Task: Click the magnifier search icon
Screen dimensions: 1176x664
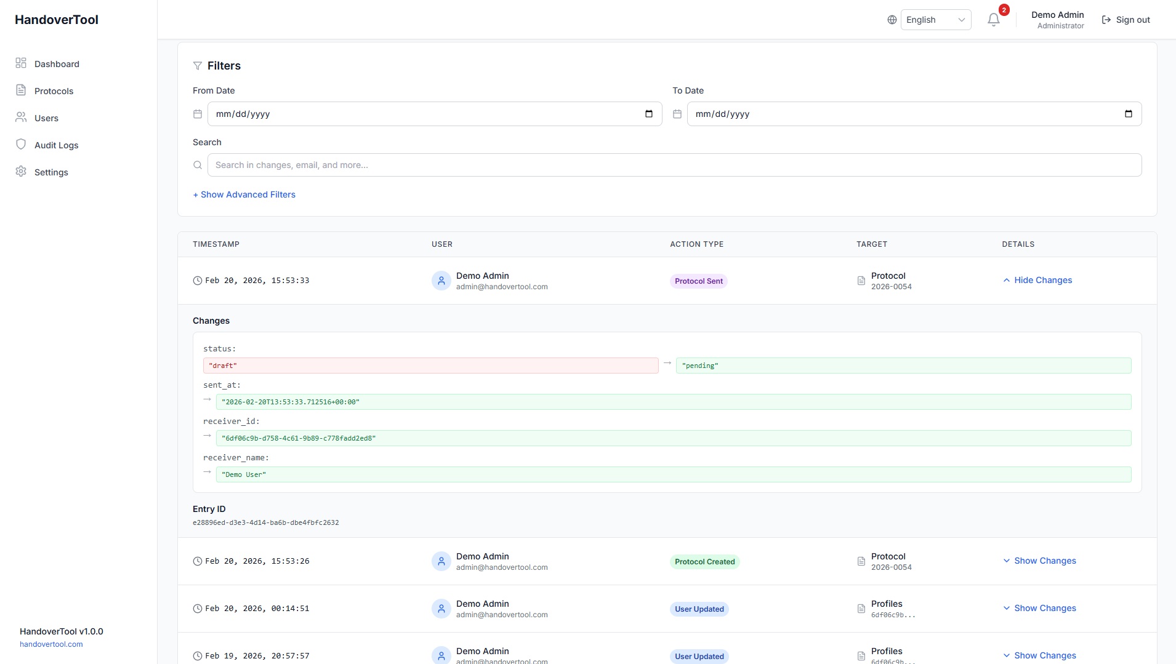Action: pyautogui.click(x=198, y=165)
